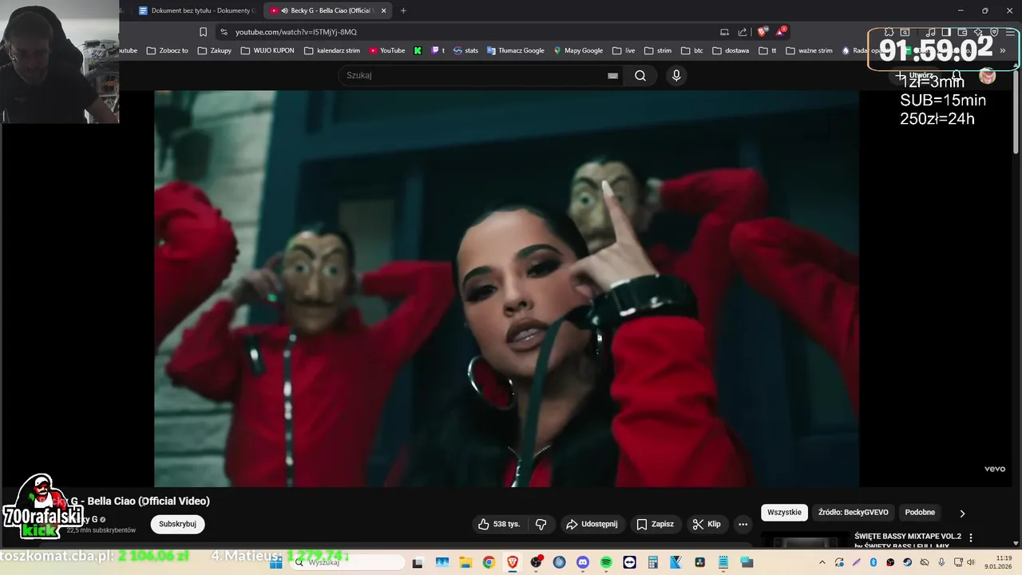
Task: Dislike the video
Action: 541,524
